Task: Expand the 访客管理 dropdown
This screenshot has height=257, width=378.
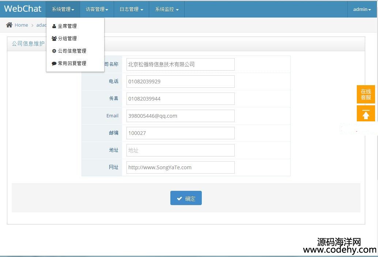Action: (x=97, y=10)
